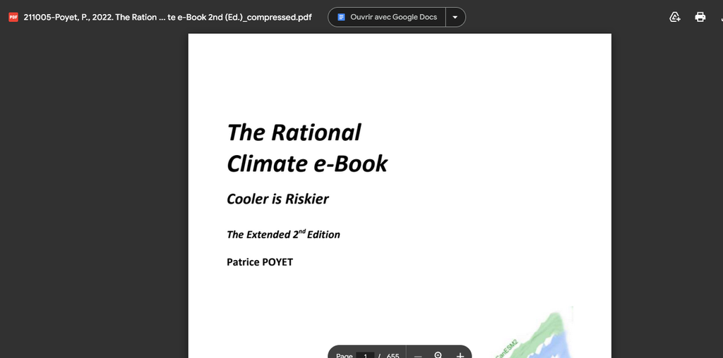Click the author name Patrice POYET
723x358 pixels.
tap(259, 262)
